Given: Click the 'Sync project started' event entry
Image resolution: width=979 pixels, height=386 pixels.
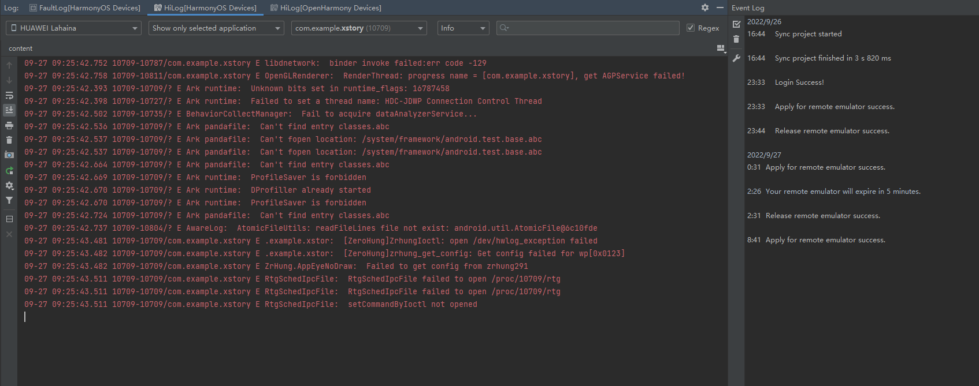Looking at the screenshot, I should [808, 34].
